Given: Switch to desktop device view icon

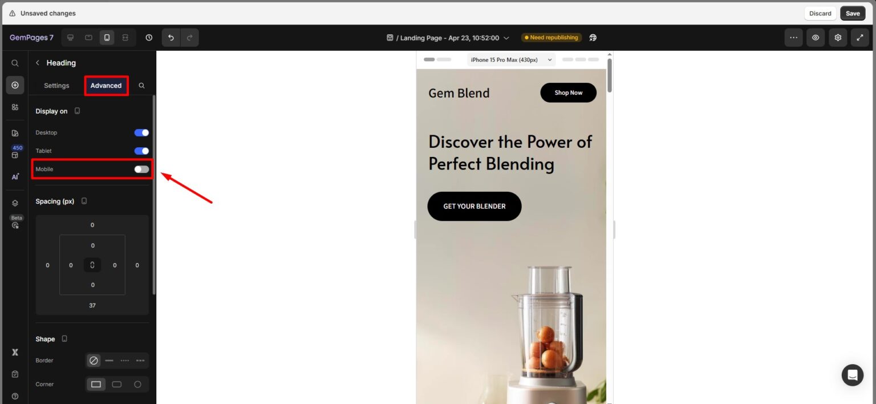Looking at the screenshot, I should [x=71, y=38].
